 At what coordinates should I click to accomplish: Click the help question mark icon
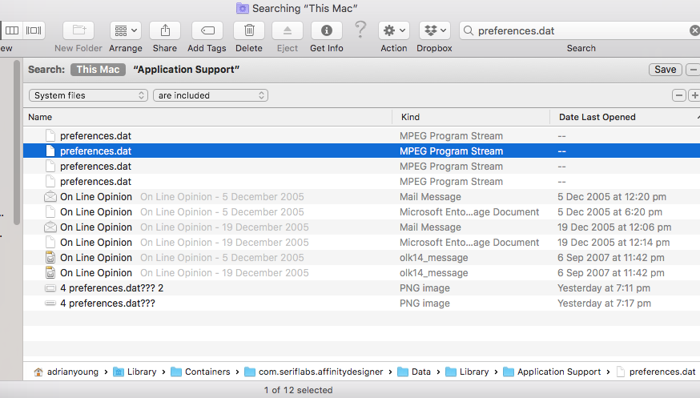click(x=360, y=30)
